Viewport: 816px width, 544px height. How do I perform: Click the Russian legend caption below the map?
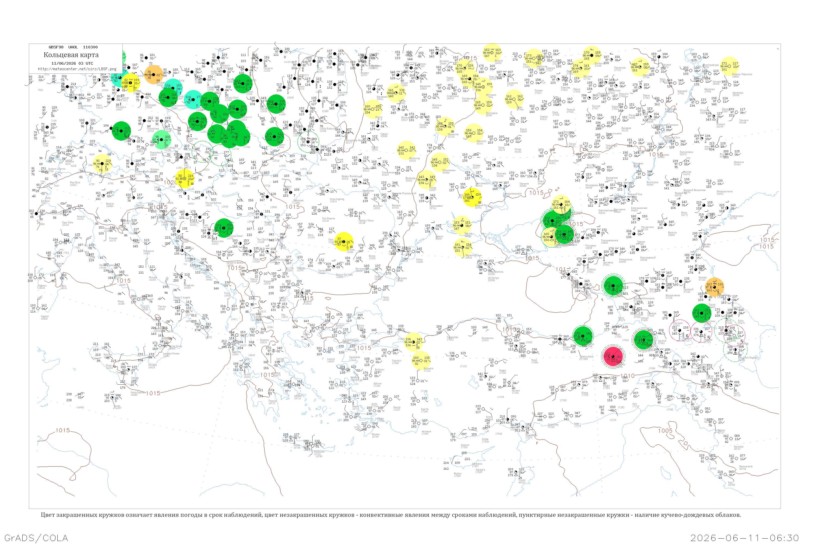391,515
